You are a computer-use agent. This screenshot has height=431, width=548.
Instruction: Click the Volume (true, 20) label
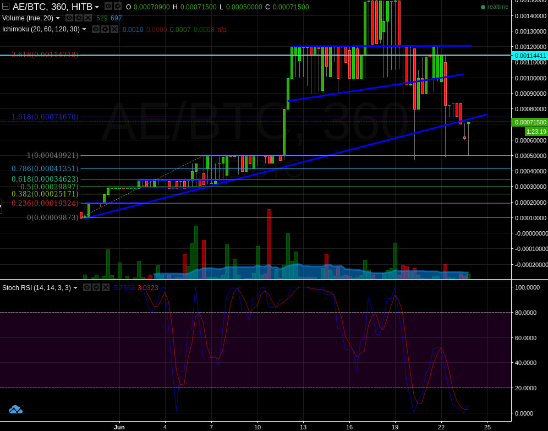[x=28, y=18]
